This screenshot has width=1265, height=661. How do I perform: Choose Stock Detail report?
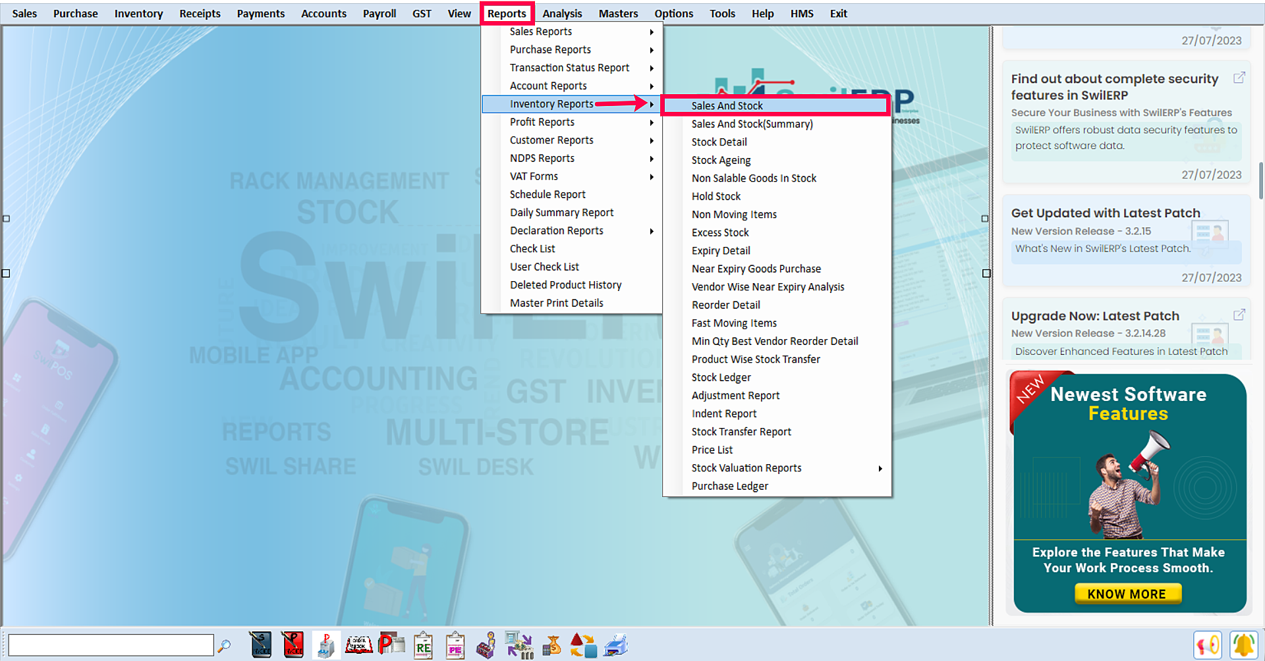pyautogui.click(x=719, y=142)
